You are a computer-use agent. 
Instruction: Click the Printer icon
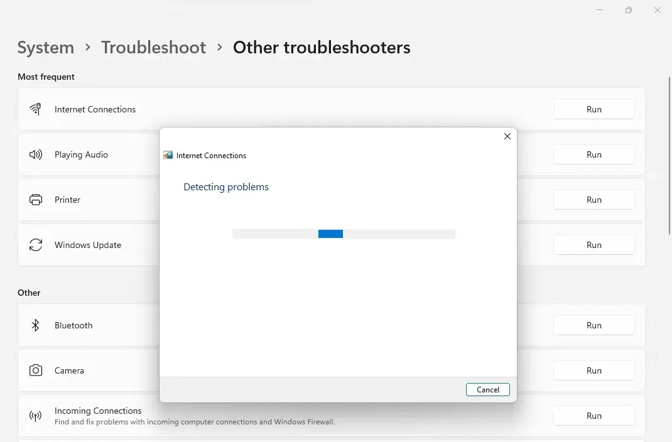(x=36, y=200)
